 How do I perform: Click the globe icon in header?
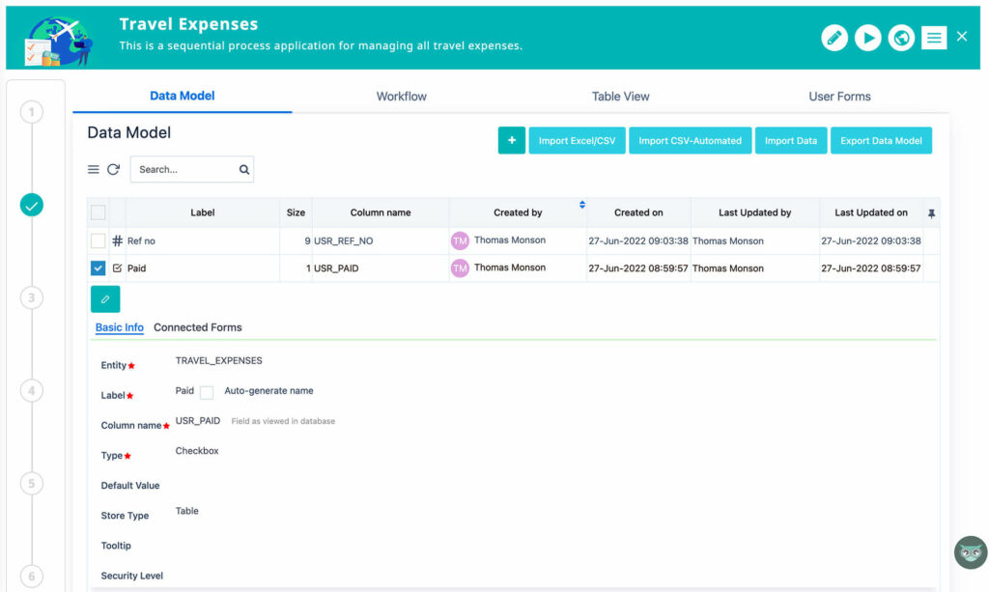coord(901,38)
